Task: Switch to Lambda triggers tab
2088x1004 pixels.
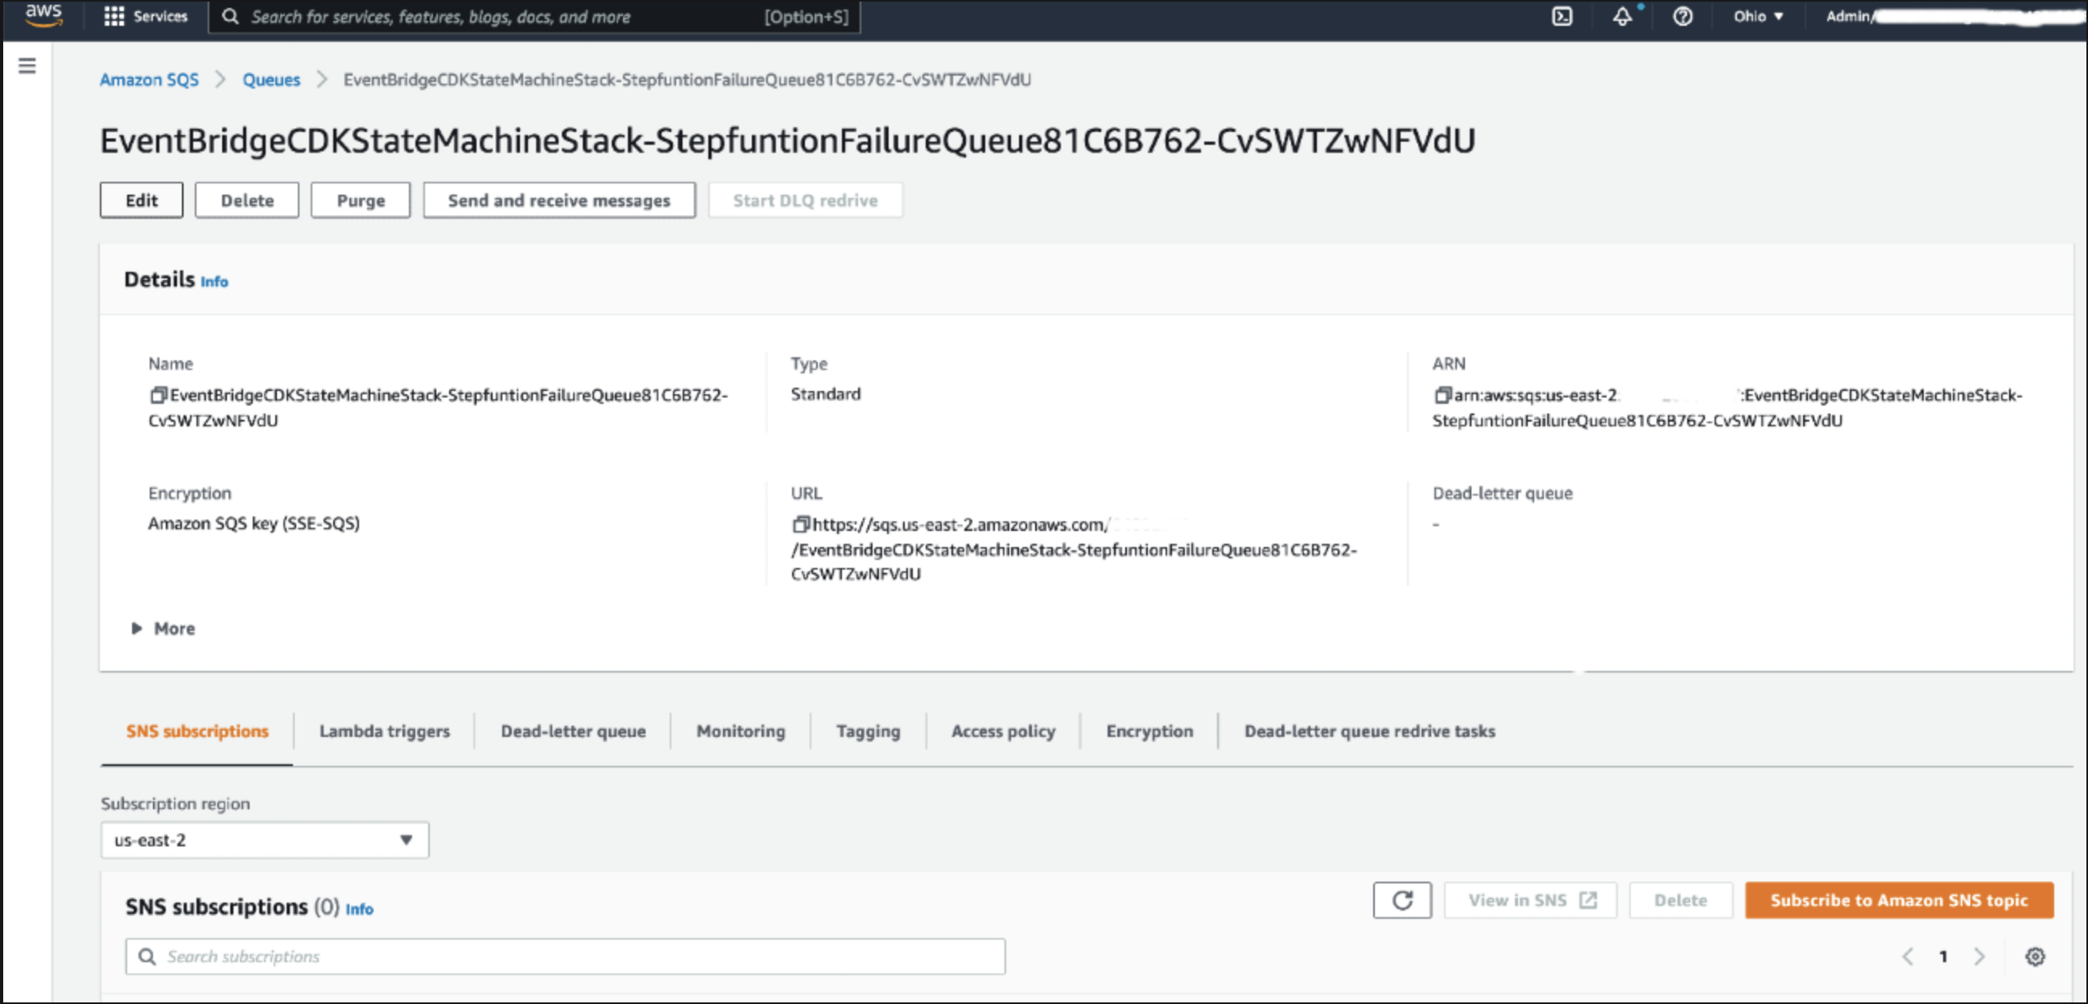Action: 384,732
